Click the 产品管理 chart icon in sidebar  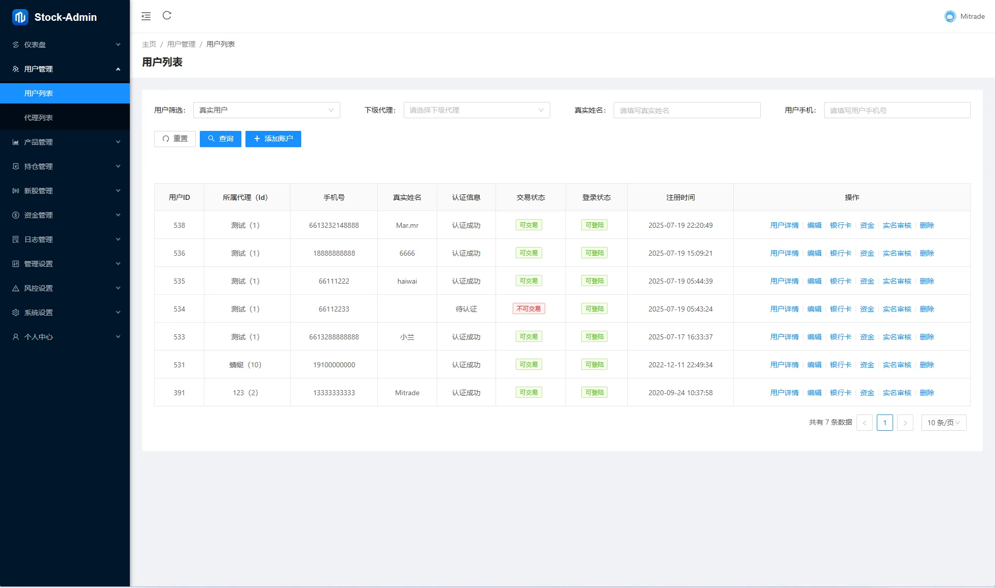[x=16, y=142]
